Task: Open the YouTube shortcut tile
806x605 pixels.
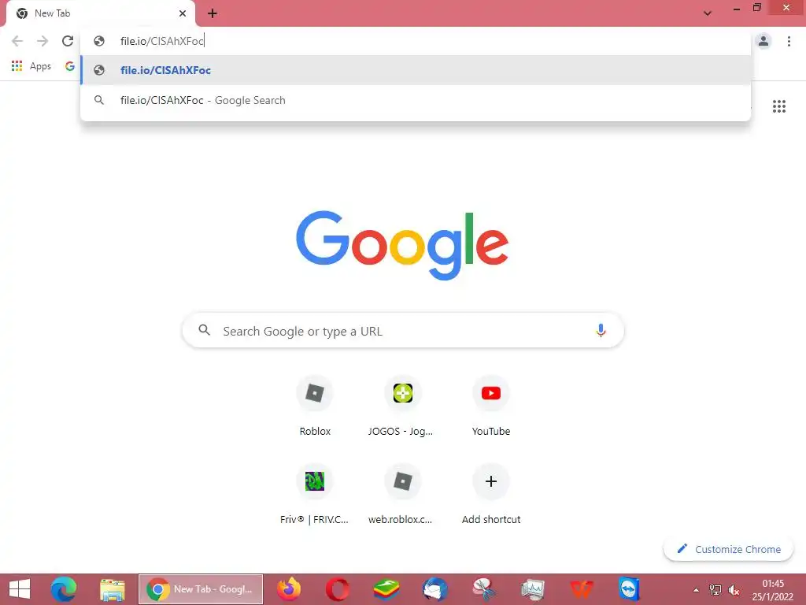Action: 491,406
